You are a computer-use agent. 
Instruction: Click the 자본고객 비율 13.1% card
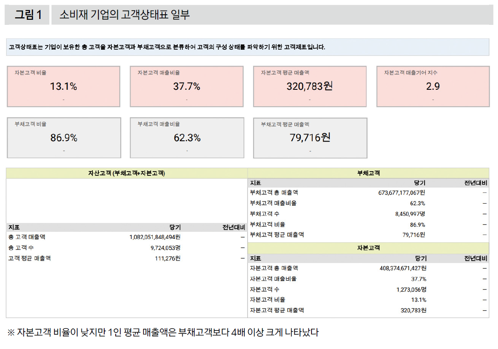(64, 86)
